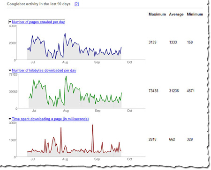Click the tallest green peak in kilobytes chart
The image size is (211, 170).
[x=66, y=77]
